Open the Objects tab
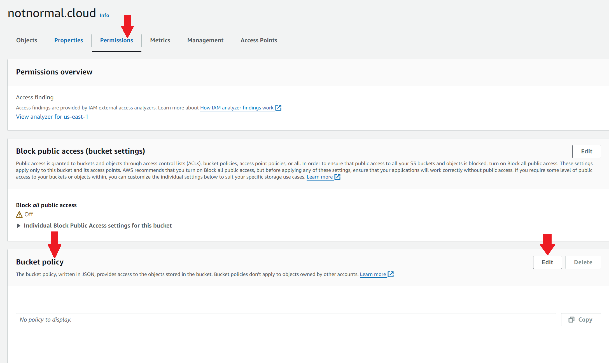The image size is (609, 363). (27, 40)
